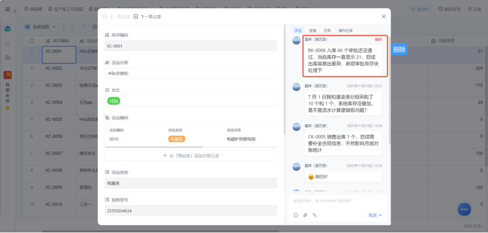Click the 库存编码 column header
The height and width of the screenshot is (233, 488).
coord(59,41)
